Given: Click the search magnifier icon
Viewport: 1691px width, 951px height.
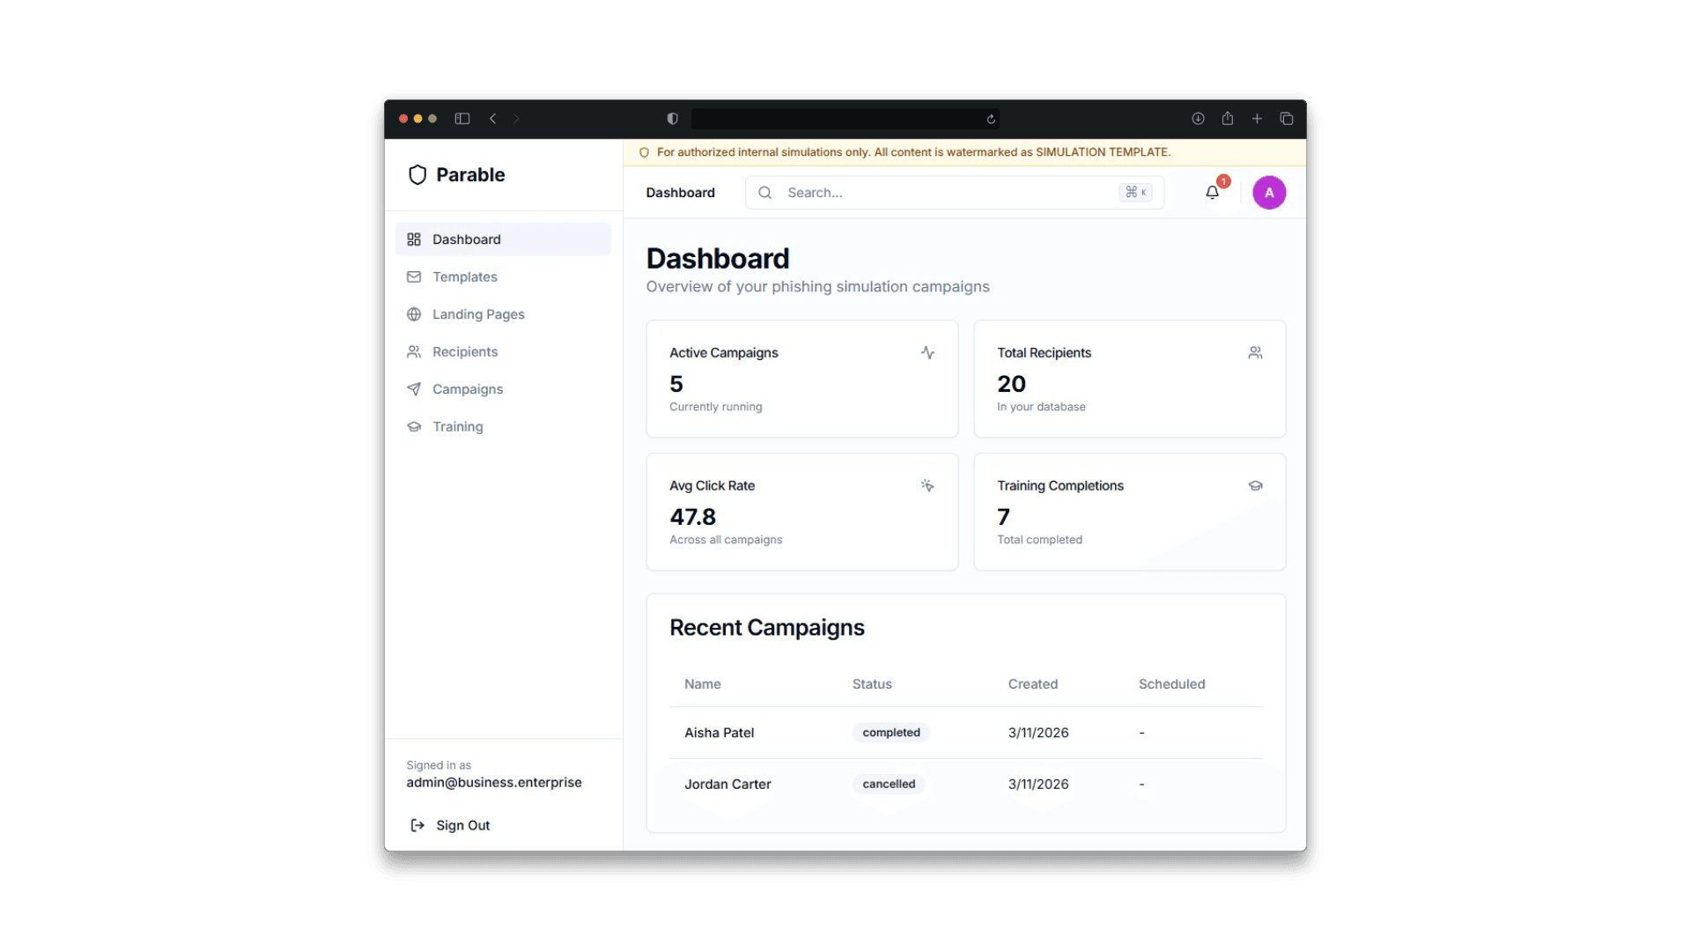Looking at the screenshot, I should coord(764,192).
